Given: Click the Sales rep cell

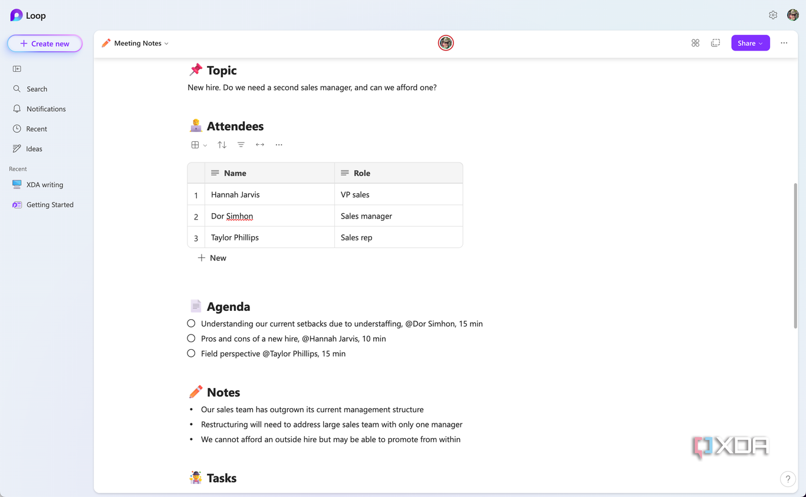Looking at the screenshot, I should 399,237.
